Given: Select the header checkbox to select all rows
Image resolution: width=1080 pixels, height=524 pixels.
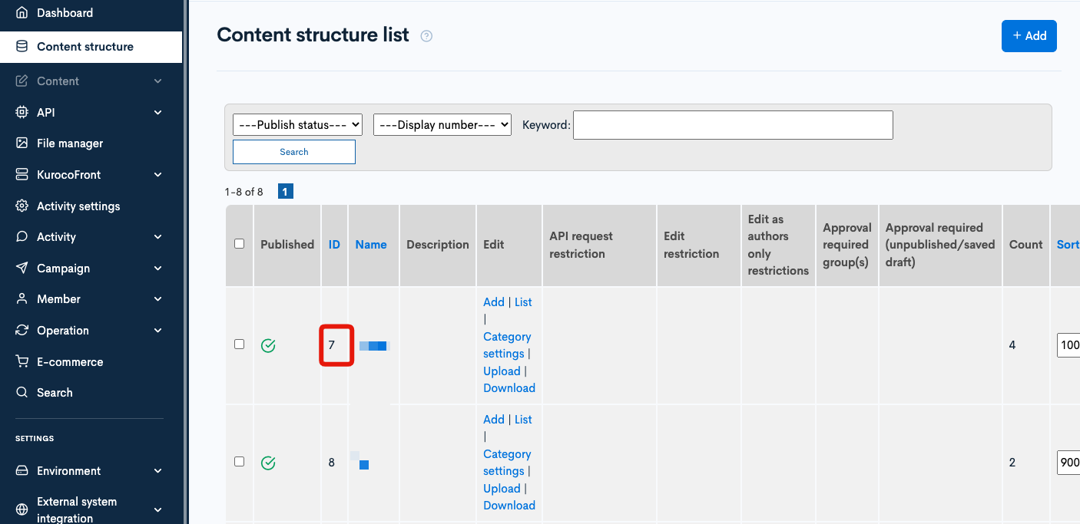Looking at the screenshot, I should pyautogui.click(x=239, y=242).
